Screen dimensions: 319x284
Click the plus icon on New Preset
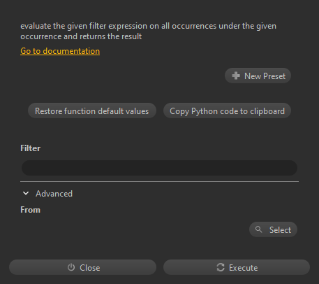(236, 76)
